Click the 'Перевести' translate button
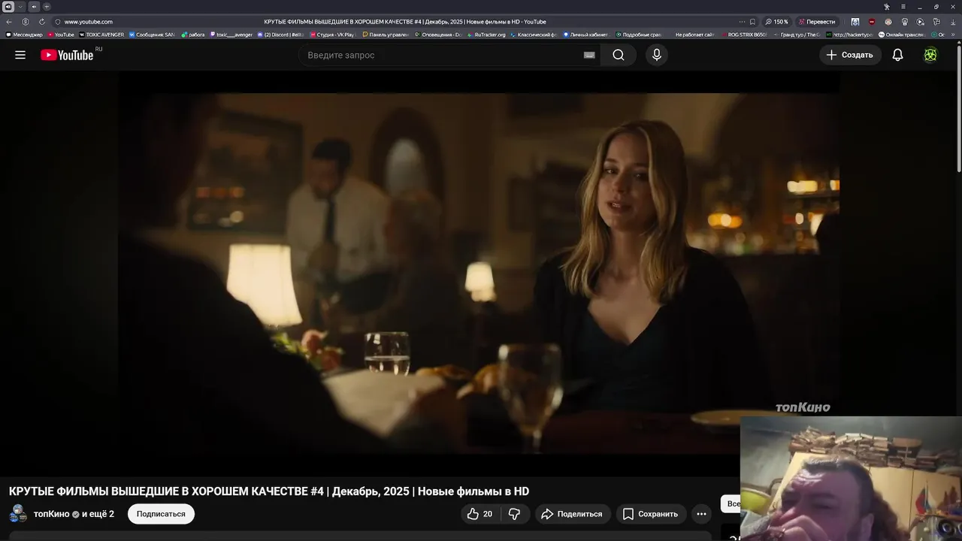The height and width of the screenshot is (541, 962). (817, 22)
